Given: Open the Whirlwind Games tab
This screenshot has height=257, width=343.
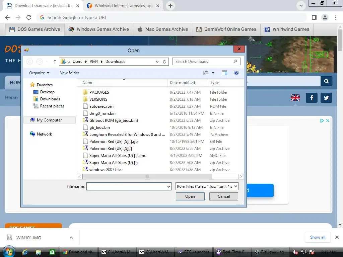Looking at the screenshot, I should pyautogui.click(x=287, y=29).
